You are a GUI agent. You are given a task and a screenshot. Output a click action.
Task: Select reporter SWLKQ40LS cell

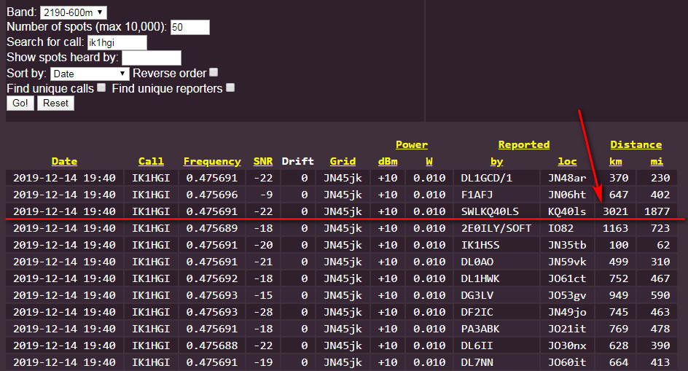tap(496, 211)
